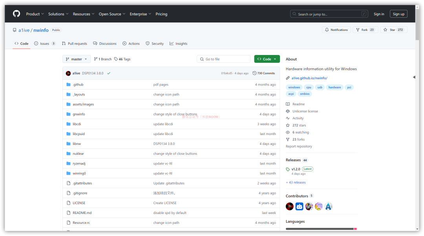The image size is (424, 236).
Task: Open commit message disable spd by default
Action: tap(170, 213)
